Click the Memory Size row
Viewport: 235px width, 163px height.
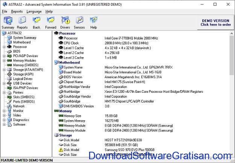pos(88,116)
